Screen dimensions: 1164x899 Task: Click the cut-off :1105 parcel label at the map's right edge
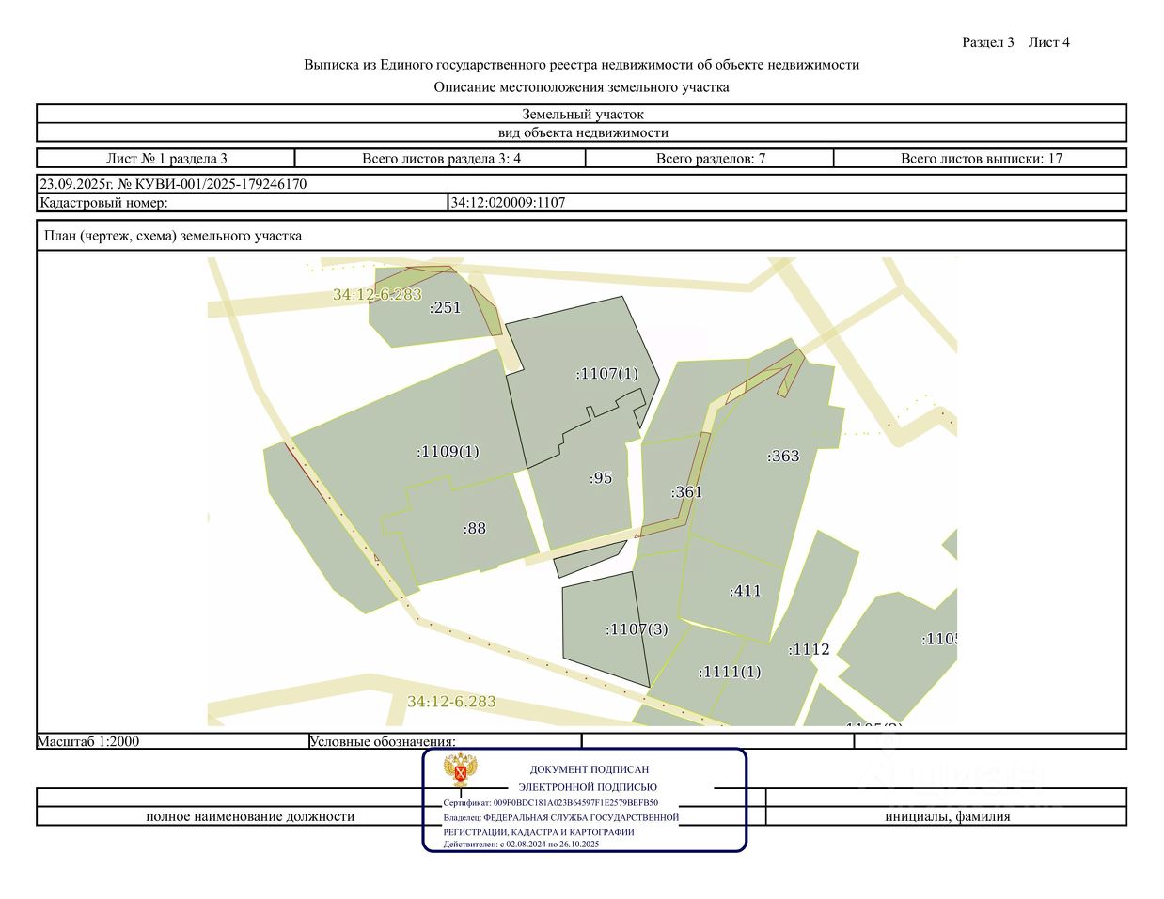pos(939,639)
